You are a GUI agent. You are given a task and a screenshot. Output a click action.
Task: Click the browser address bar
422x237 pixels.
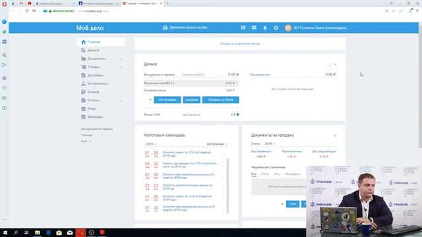(x=210, y=11)
